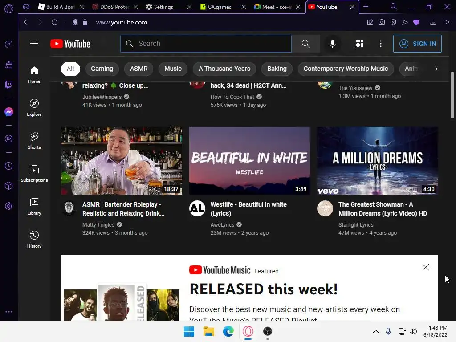
Task: Select the Gaming filter chip
Action: [102, 69]
